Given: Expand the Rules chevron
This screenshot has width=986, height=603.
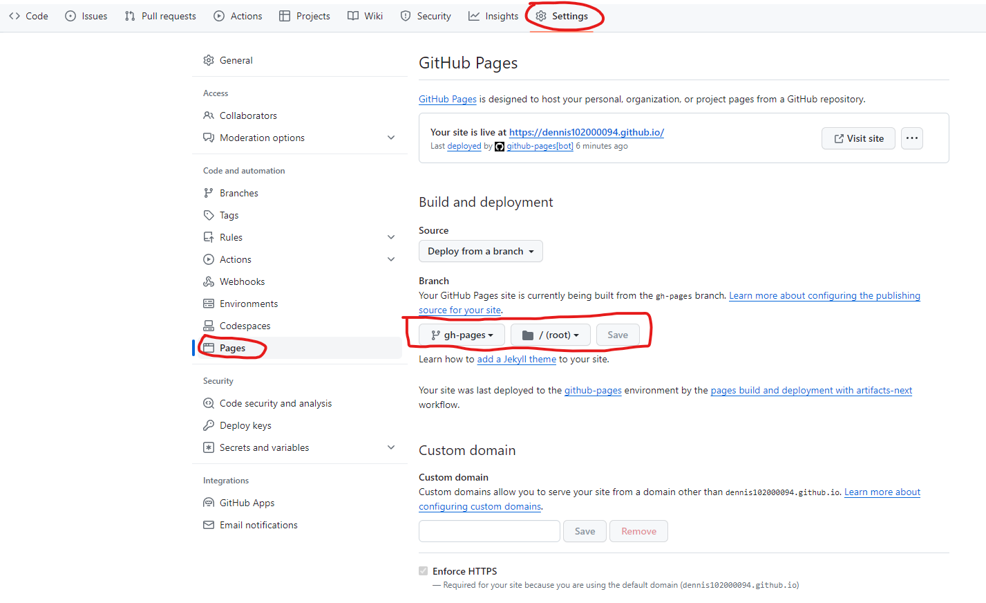Looking at the screenshot, I should (391, 237).
